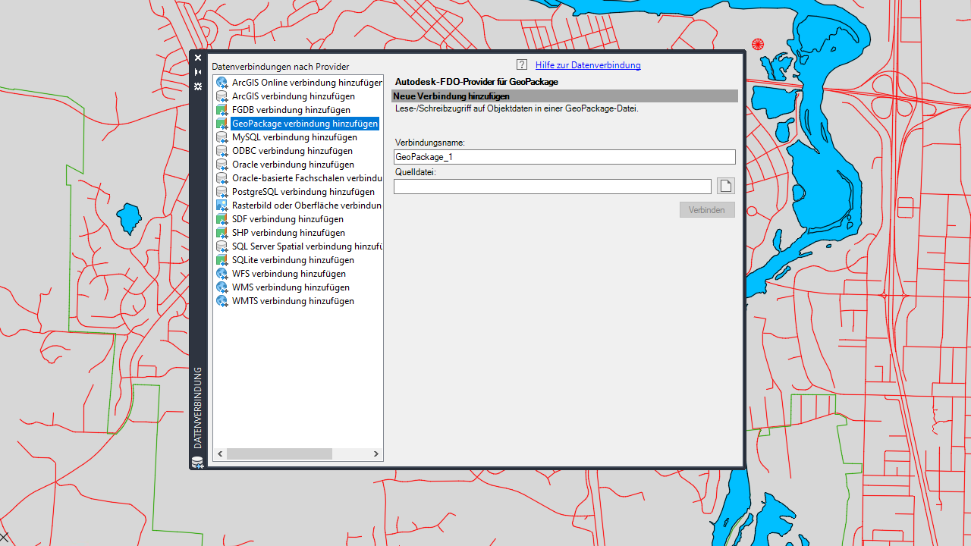Click "Autodesk-FDO-Provider für GeoPackage" title
The height and width of the screenshot is (546, 971).
pyautogui.click(x=476, y=82)
